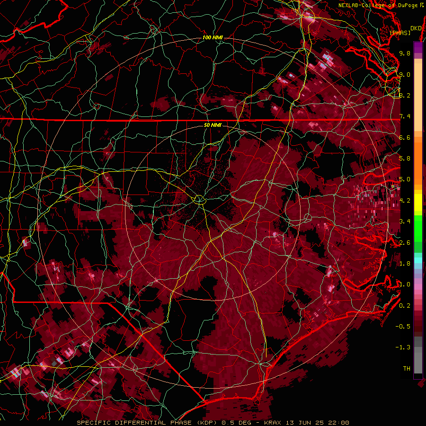Click the 9.0 value on the color scale
This screenshot has height=426, width=426.
[x=405, y=74]
